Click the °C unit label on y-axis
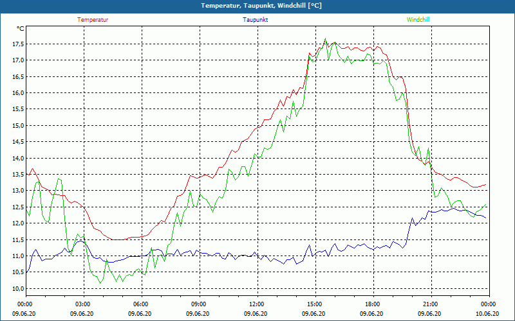 (x=21, y=29)
